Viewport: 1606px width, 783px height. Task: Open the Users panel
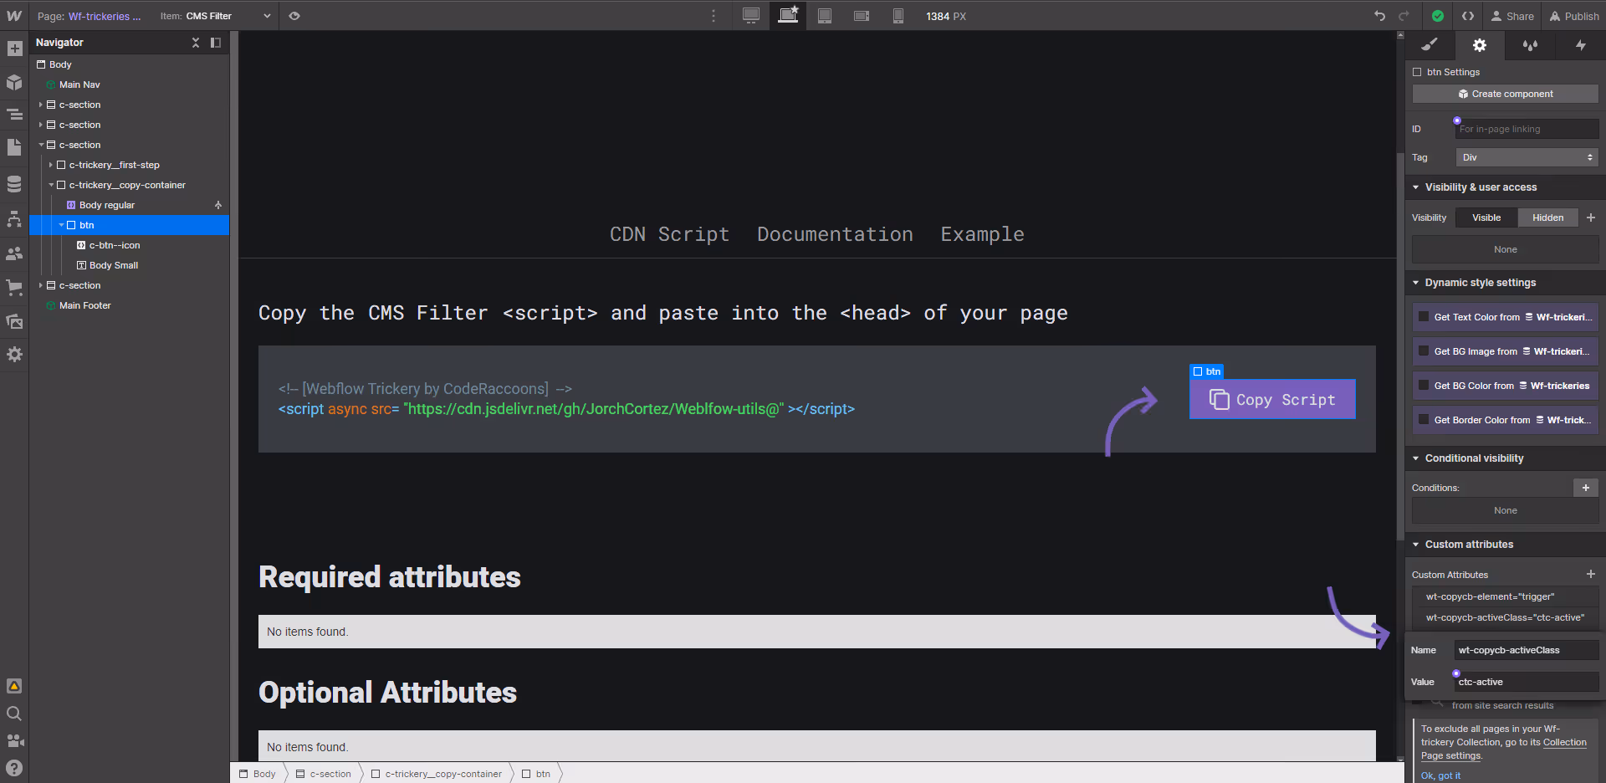pyautogui.click(x=14, y=253)
